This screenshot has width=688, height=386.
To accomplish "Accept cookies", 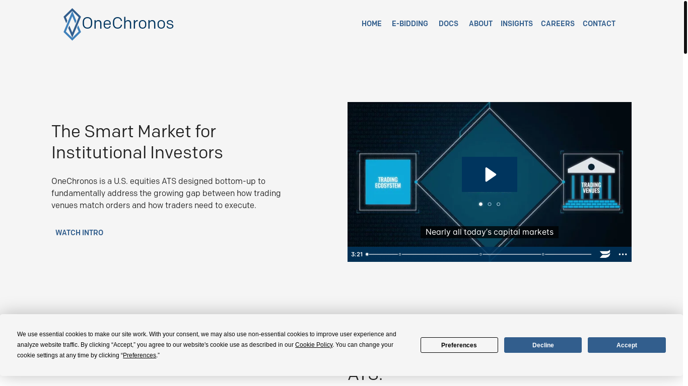I will tap(627, 345).
